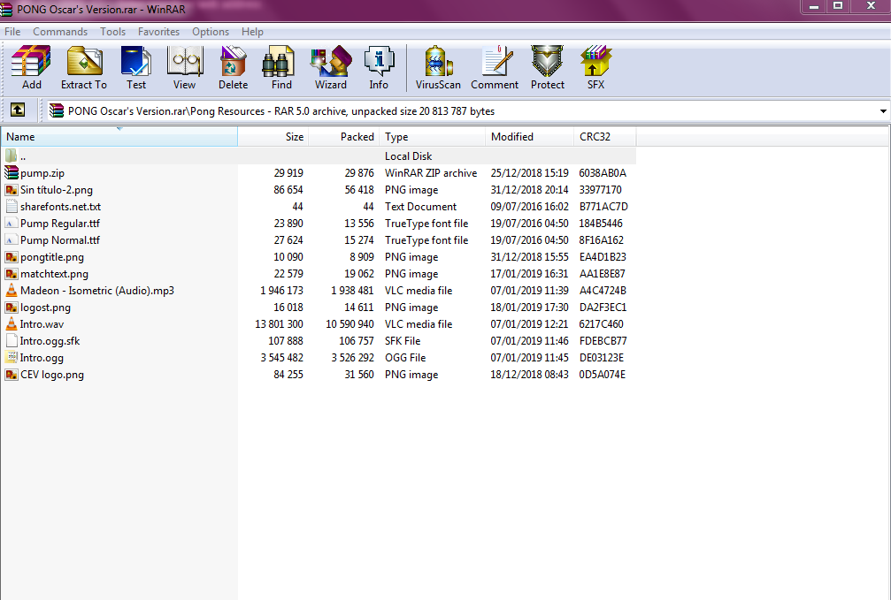Click the Test archive icon

pyautogui.click(x=135, y=61)
